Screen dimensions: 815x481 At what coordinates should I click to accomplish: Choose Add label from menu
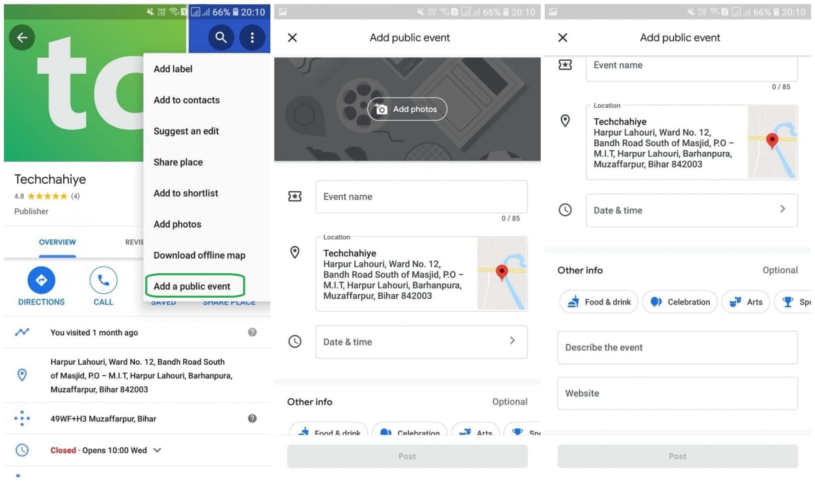tap(173, 69)
